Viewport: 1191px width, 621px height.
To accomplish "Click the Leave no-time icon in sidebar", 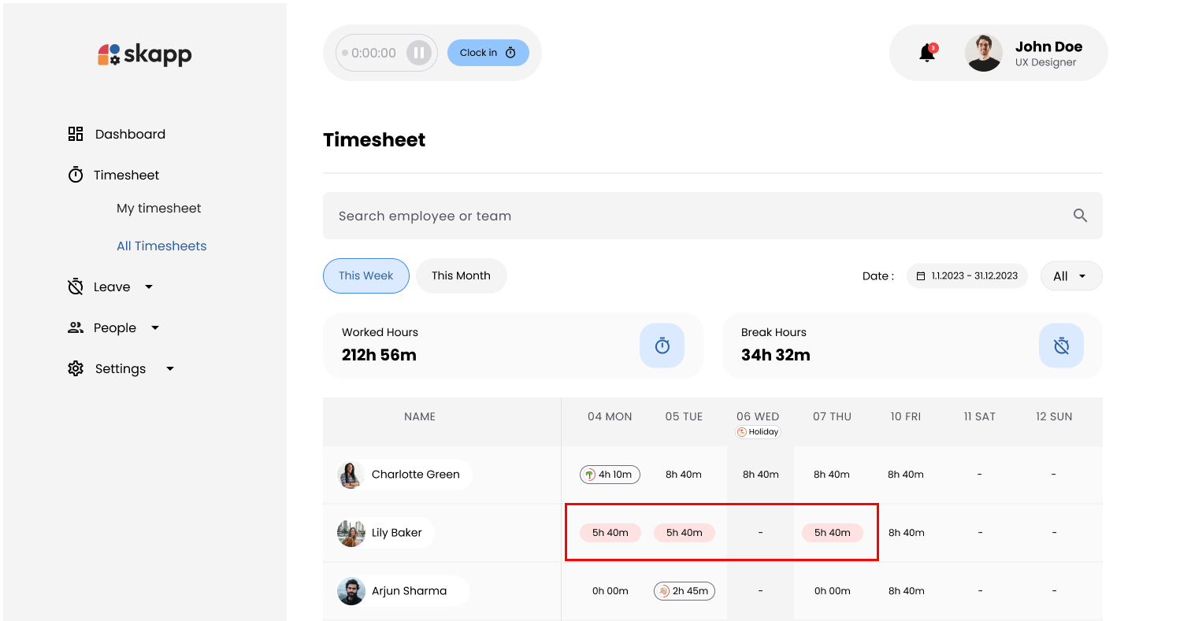I will coord(75,286).
